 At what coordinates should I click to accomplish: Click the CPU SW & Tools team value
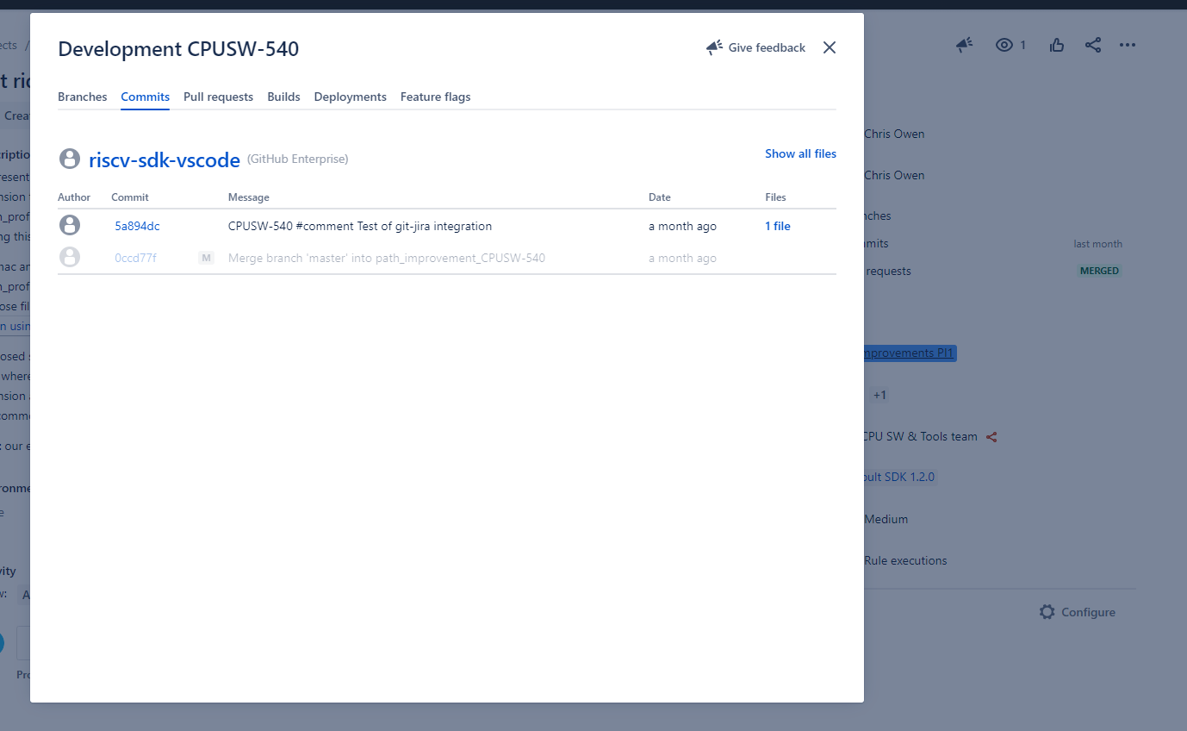point(921,436)
